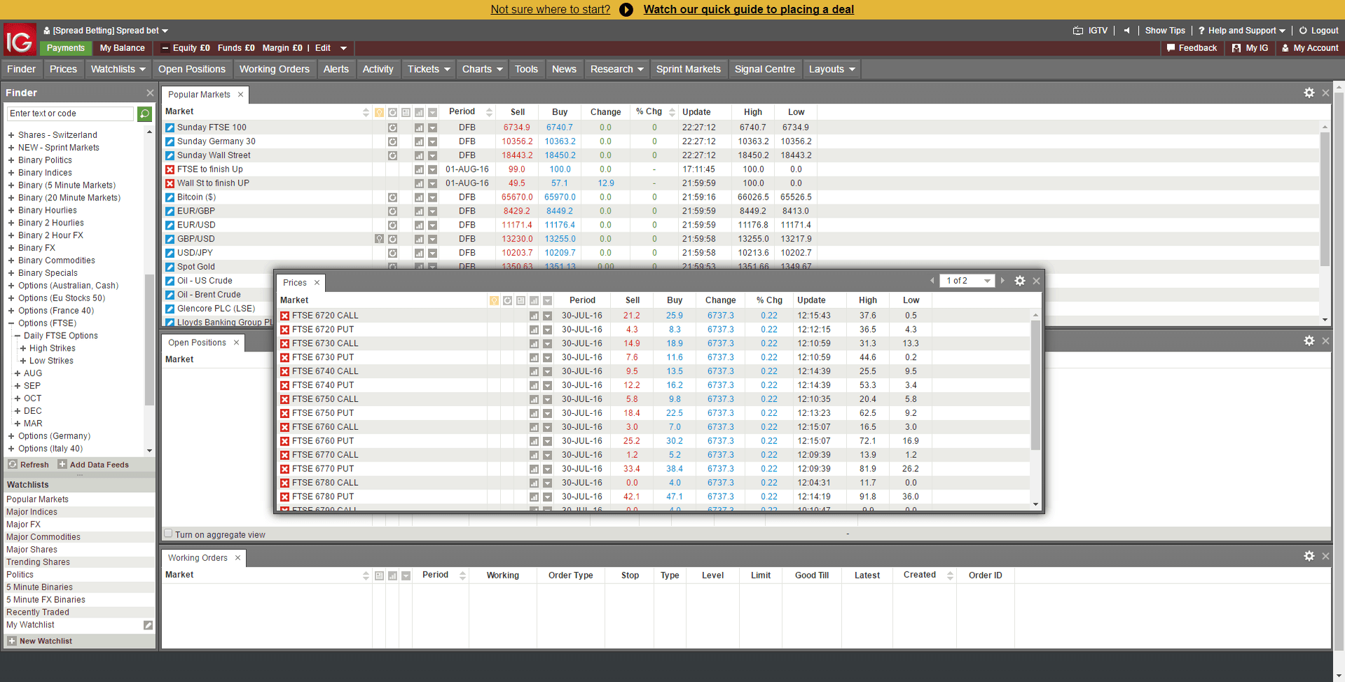The image size is (1345, 682).
Task: Expand the SEP options tree node
Action: 18,386
